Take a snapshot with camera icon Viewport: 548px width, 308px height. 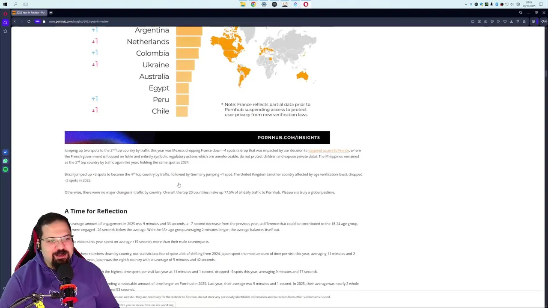pyautogui.click(x=485, y=21)
